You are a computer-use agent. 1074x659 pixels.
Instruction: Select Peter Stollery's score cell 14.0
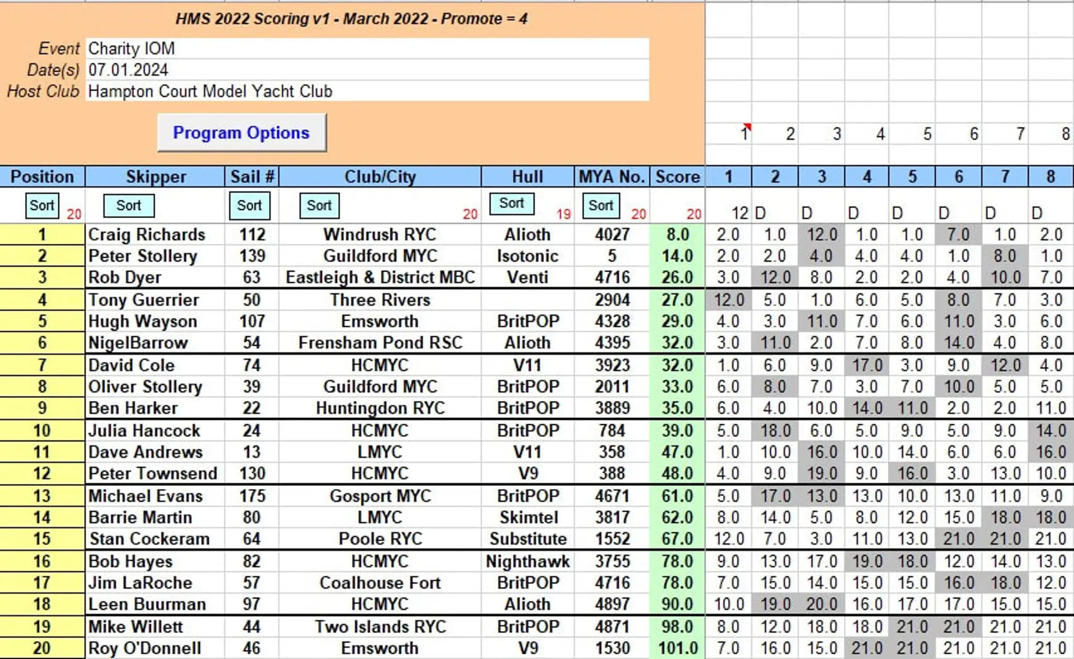click(677, 256)
